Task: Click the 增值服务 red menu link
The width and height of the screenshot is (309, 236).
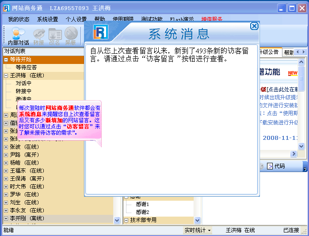Action: tap(212, 19)
